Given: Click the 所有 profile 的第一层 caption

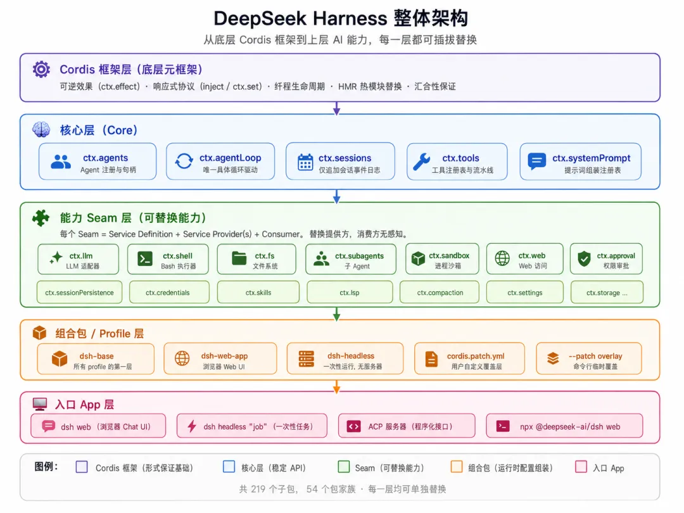Looking at the screenshot, I should point(103,367).
